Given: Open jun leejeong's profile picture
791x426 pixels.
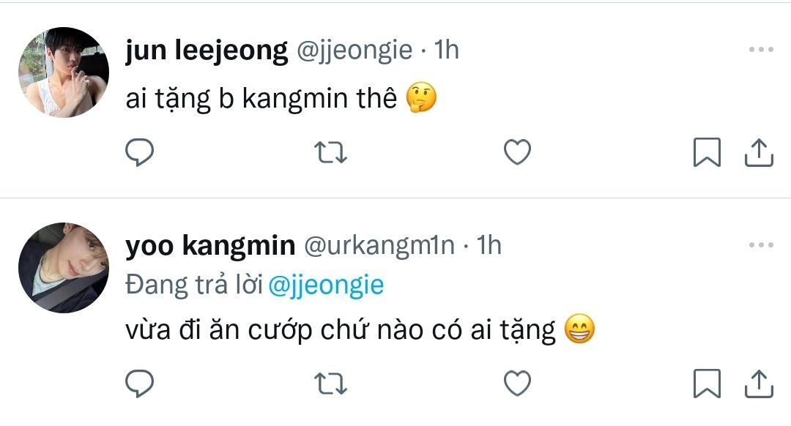Looking at the screenshot, I should (x=64, y=72).
